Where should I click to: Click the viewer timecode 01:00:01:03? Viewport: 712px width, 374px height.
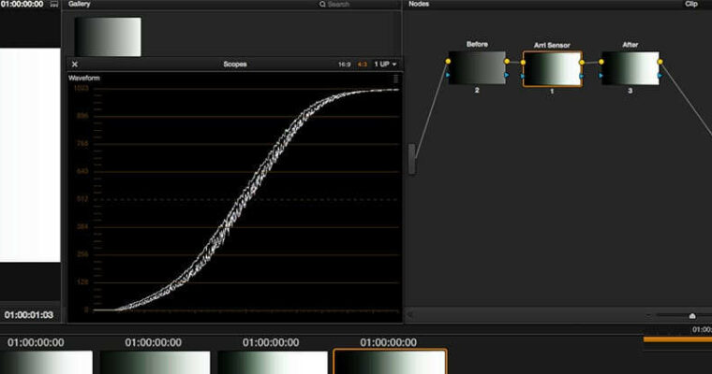pyautogui.click(x=29, y=314)
